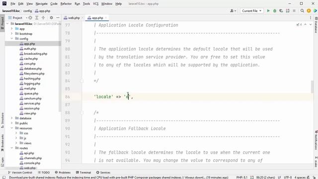
Task: Toggle tool window bars icon in status bar
Action: 3,178
